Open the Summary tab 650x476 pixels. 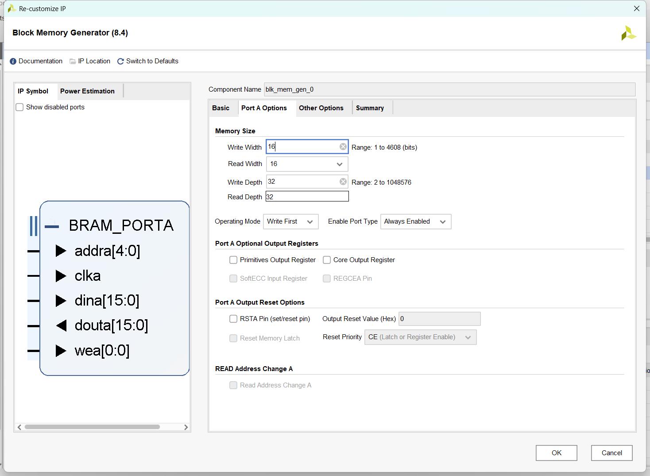(x=370, y=108)
